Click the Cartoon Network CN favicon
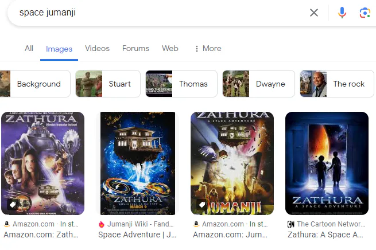The height and width of the screenshot is (250, 376). pyautogui.click(x=291, y=224)
